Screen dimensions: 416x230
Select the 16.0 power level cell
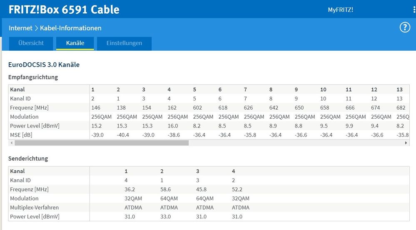tap(172, 126)
